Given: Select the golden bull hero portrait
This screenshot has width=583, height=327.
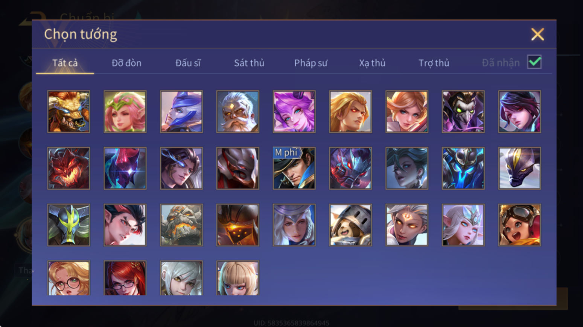Looking at the screenshot, I should (x=68, y=112).
